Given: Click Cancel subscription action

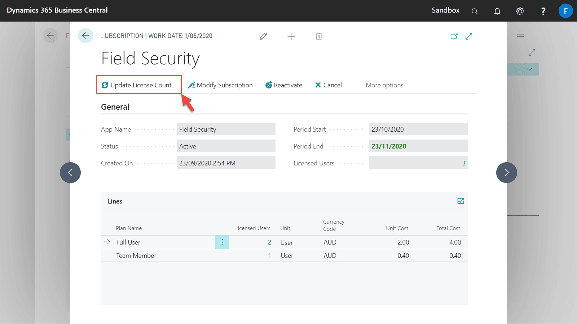Looking at the screenshot, I should click(329, 85).
